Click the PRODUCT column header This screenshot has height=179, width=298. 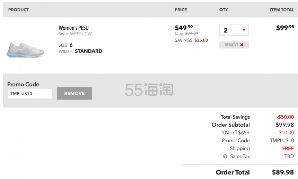point(19,10)
